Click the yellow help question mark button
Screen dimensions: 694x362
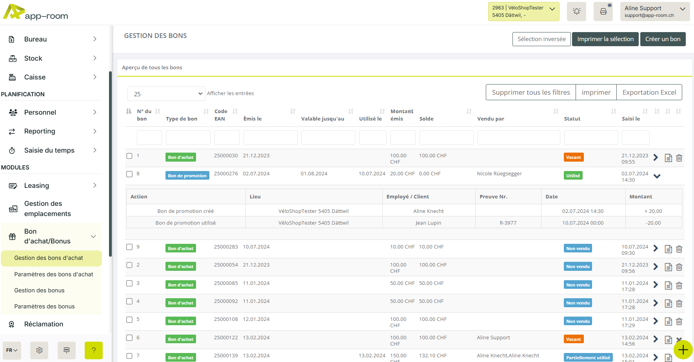point(94,350)
